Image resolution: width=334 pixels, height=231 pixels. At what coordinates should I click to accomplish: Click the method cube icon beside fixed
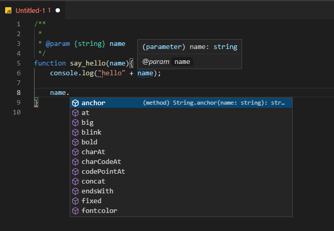75,201
